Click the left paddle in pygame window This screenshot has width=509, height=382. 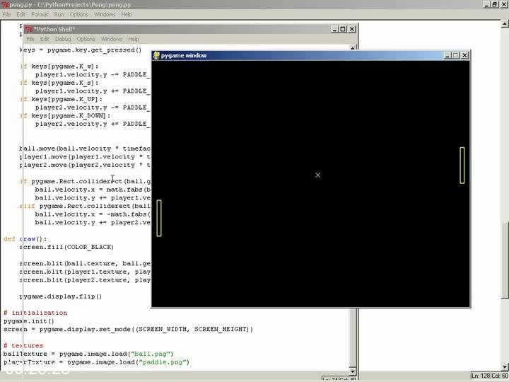tap(159, 218)
